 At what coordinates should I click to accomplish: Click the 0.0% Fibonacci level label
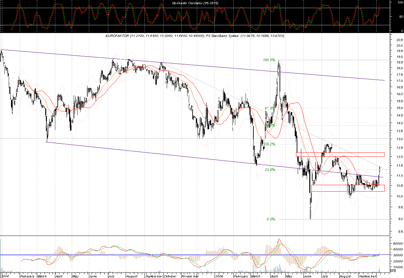pyautogui.click(x=271, y=219)
